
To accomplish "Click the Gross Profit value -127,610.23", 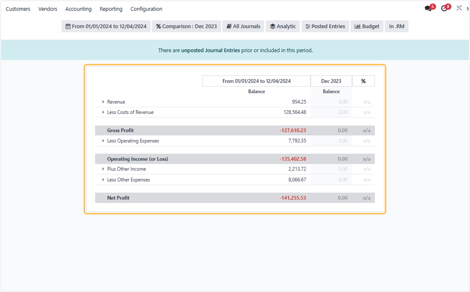I will click(293, 130).
